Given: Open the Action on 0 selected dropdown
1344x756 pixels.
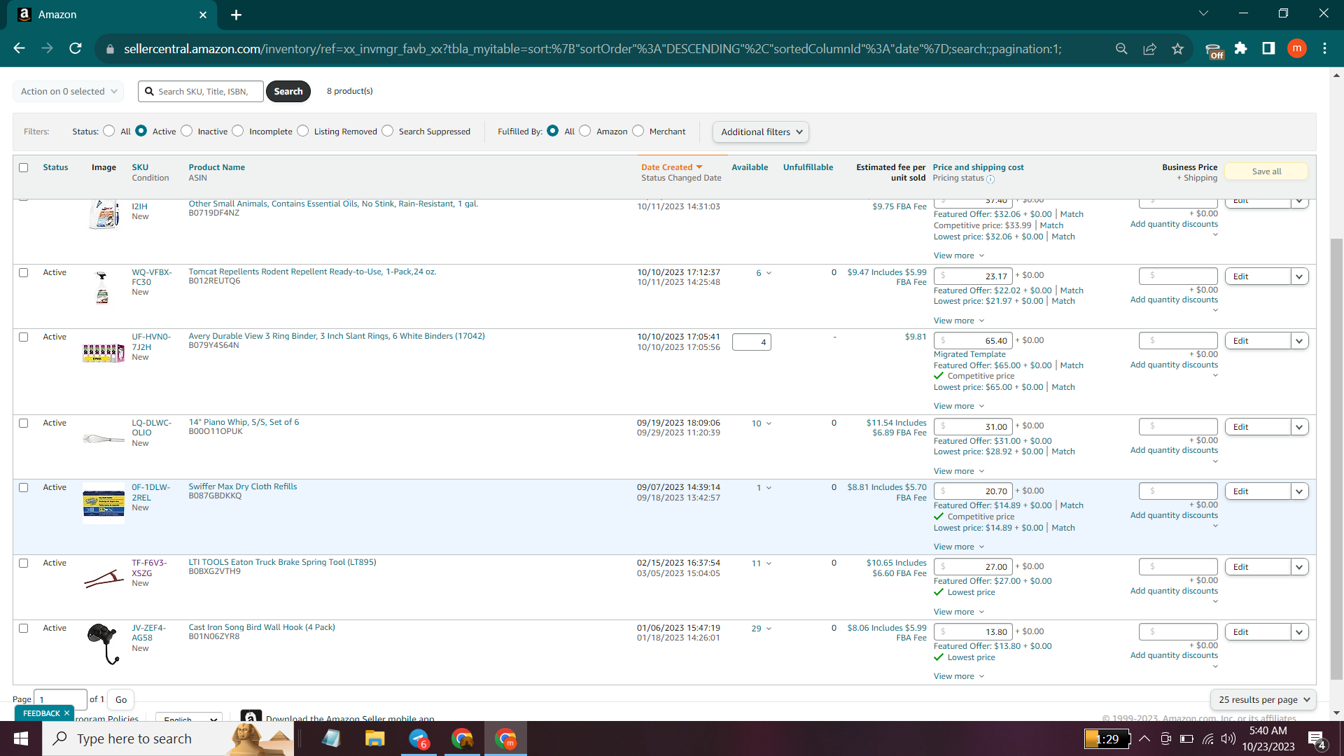Looking at the screenshot, I should tap(69, 91).
